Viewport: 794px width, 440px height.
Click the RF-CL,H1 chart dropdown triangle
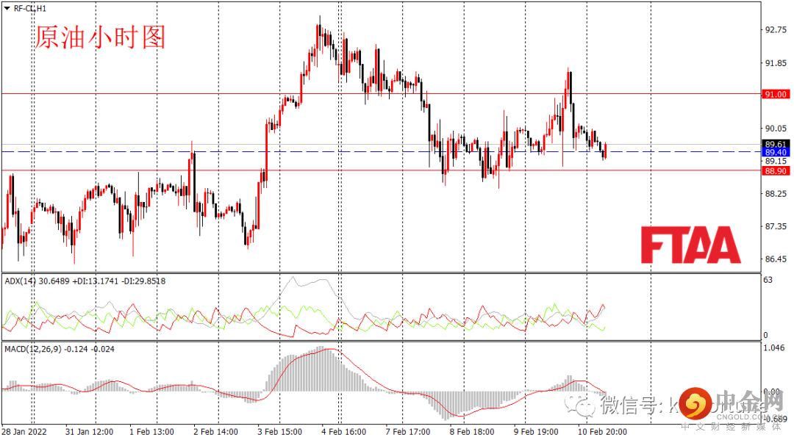click(x=7, y=9)
